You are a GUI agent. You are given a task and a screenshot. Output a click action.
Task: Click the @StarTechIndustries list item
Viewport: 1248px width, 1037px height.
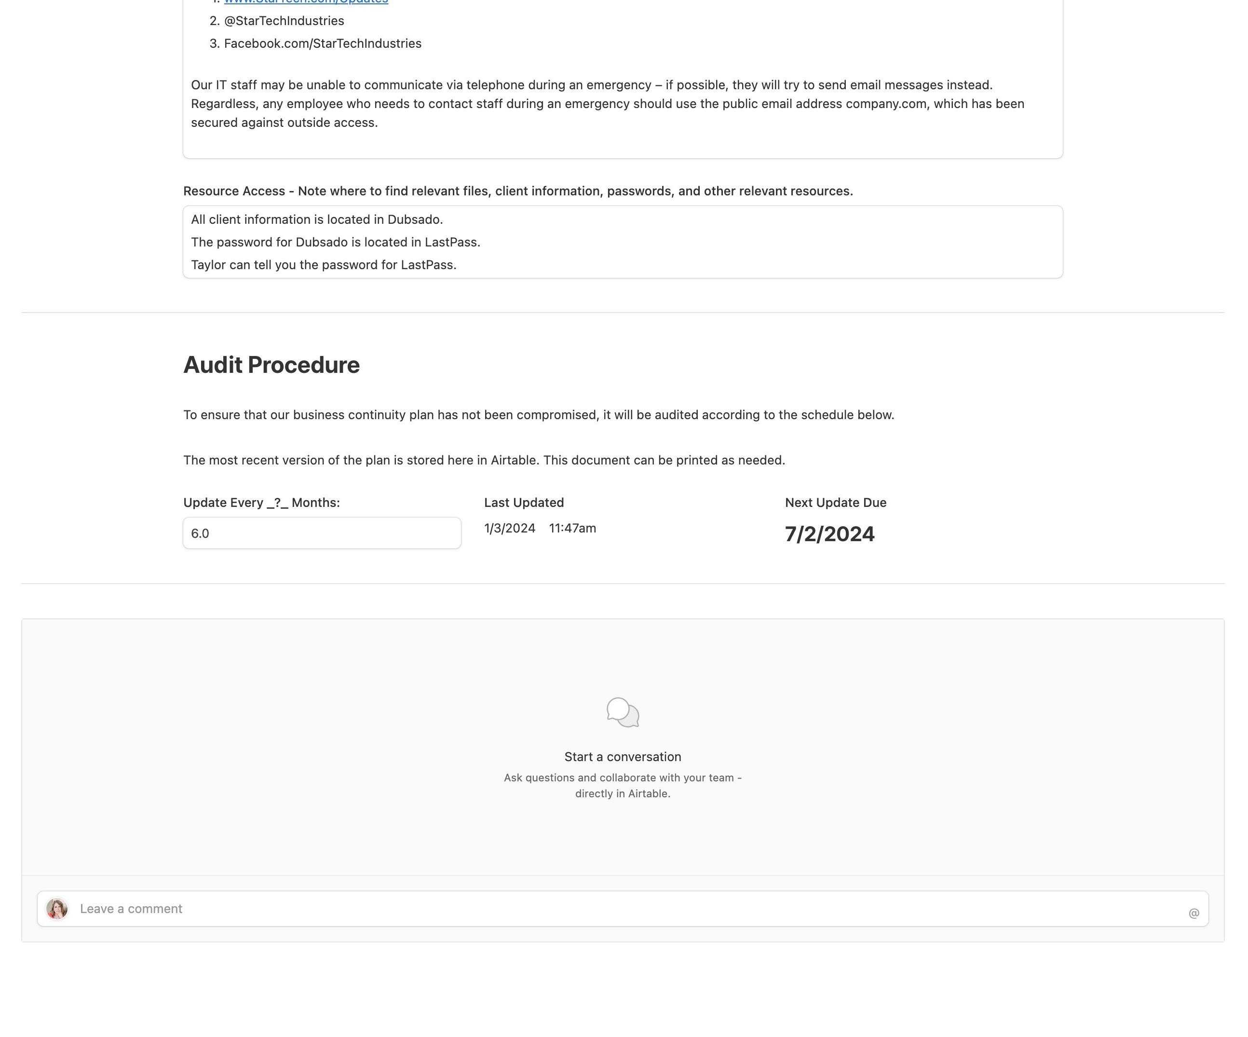(x=284, y=21)
